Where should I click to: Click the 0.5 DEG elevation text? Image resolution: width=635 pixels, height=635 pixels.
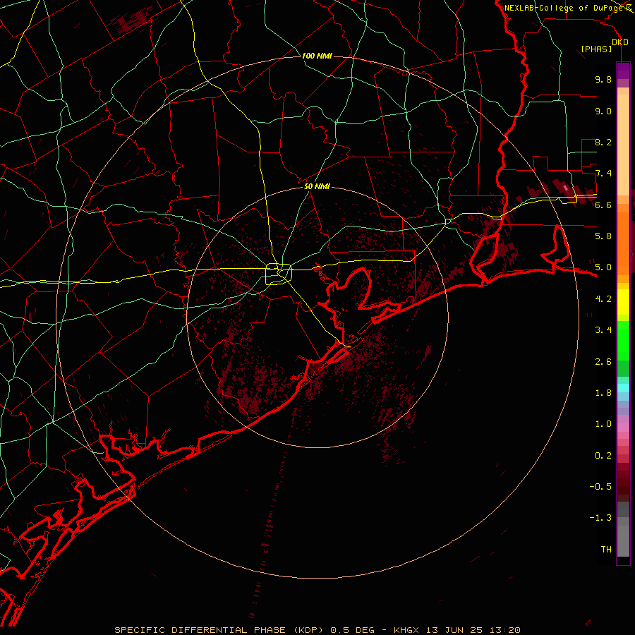point(353,630)
